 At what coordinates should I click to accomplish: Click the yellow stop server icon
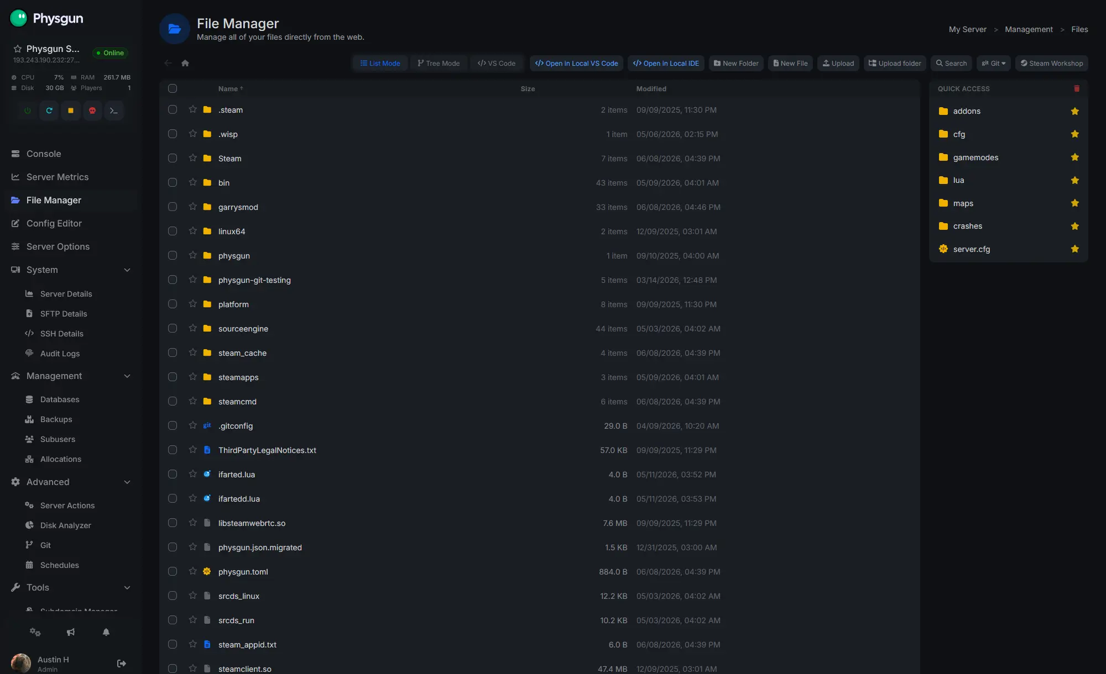(71, 110)
